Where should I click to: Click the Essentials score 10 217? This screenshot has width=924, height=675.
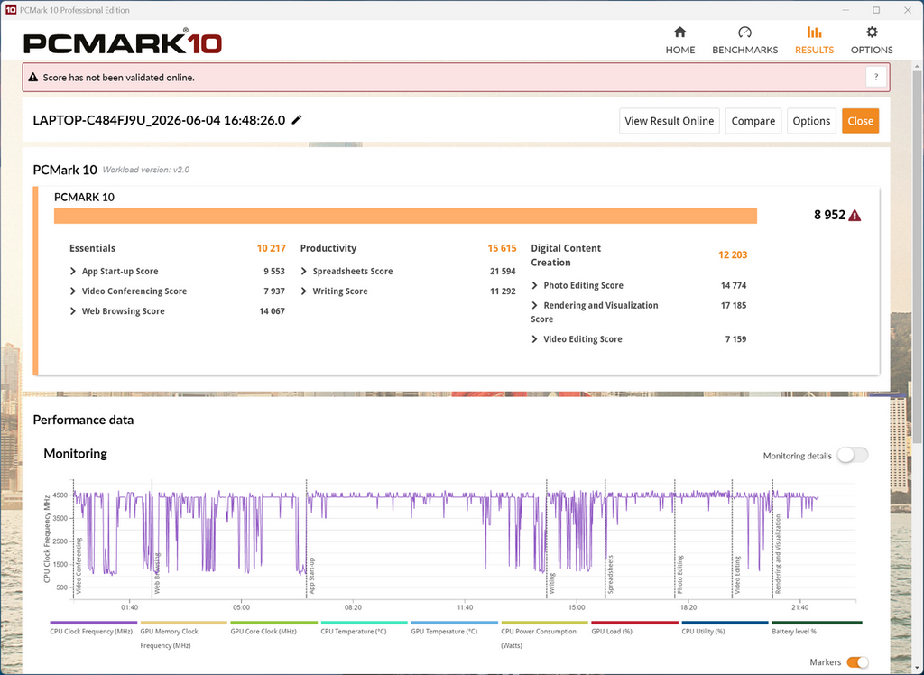click(271, 248)
